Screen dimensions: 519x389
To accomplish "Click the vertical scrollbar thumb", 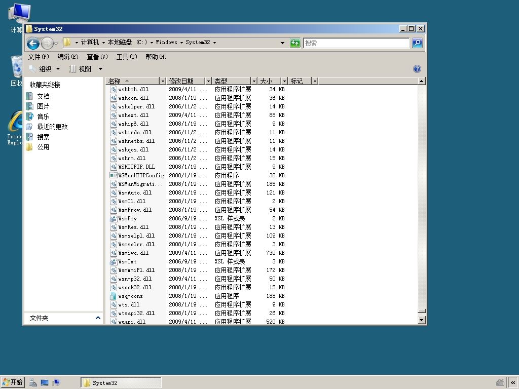I will pyautogui.click(x=421, y=311).
